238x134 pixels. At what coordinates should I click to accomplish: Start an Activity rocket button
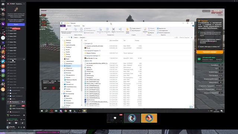[x=22, y=123]
